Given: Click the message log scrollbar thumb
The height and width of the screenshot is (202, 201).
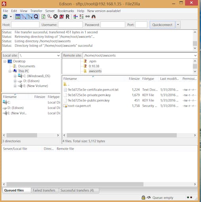Looking at the screenshot, I should [195, 43].
